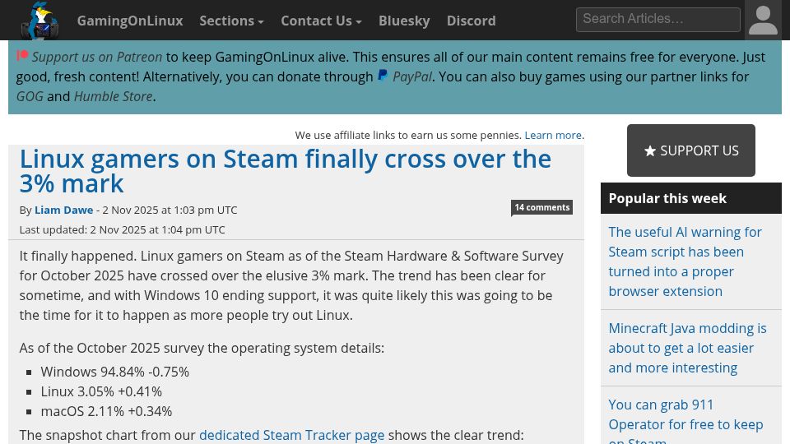The image size is (790, 444).
Task: Click Learn more about affiliate links
Action: click(x=553, y=135)
